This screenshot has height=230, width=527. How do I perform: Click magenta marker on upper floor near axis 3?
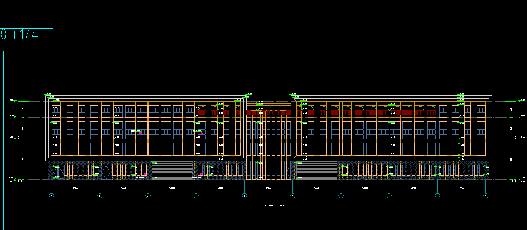(x=140, y=133)
